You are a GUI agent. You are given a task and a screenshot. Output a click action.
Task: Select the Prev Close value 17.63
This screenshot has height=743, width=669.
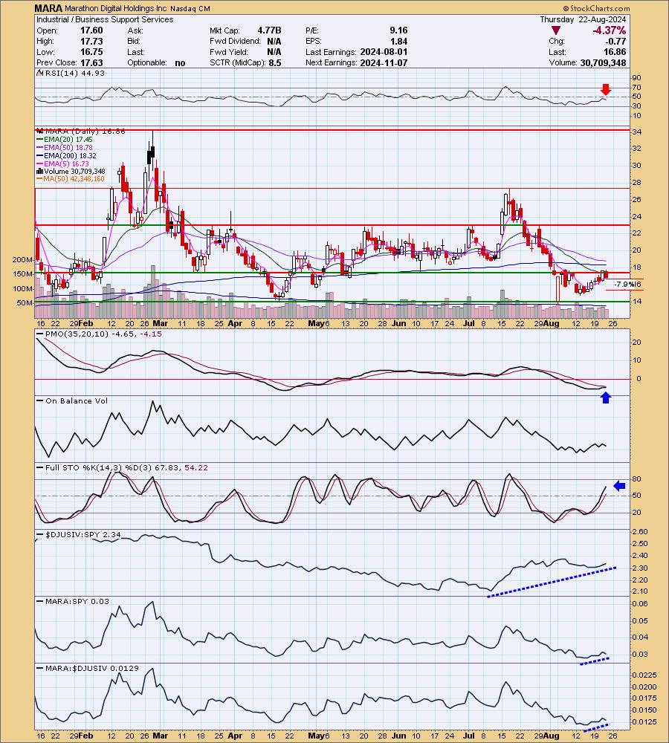coord(91,63)
